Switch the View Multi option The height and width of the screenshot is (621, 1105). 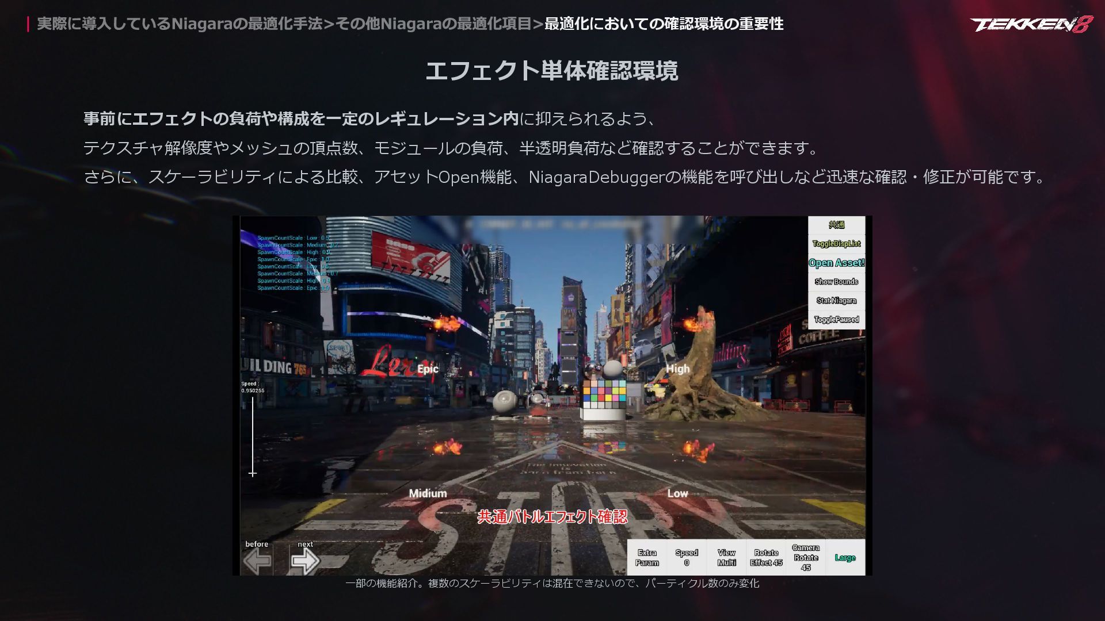pyautogui.click(x=726, y=558)
